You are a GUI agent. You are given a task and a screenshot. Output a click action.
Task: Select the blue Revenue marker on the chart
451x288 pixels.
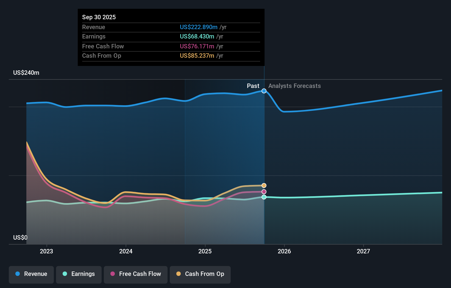(x=264, y=91)
